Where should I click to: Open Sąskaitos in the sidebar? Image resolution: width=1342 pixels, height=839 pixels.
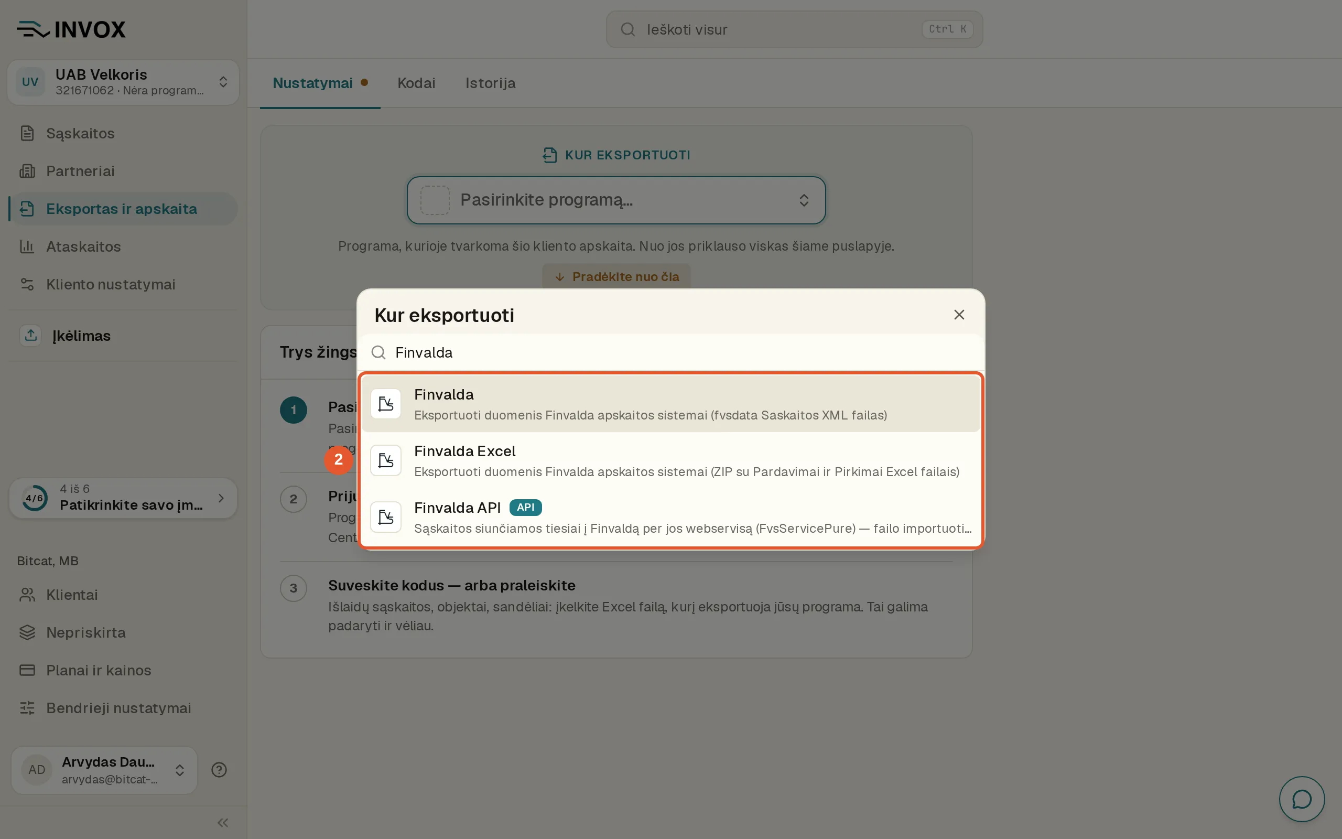pyautogui.click(x=123, y=133)
